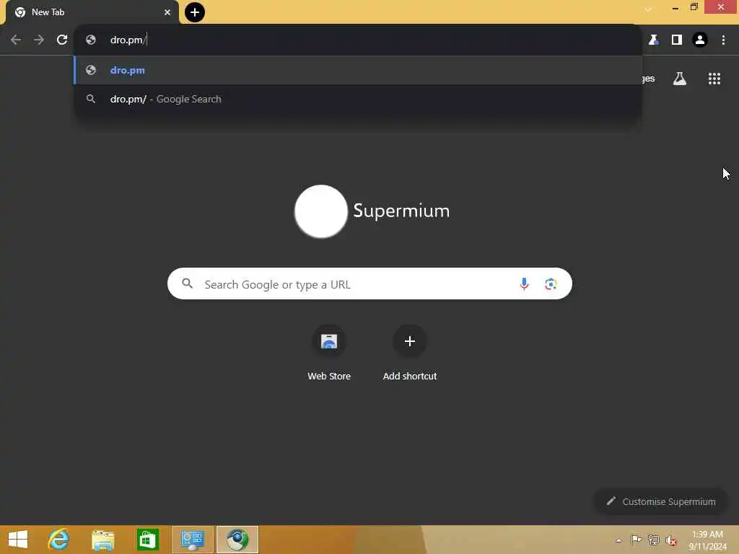Click the Add shortcut button
Viewport: 739px width, 554px height.
[410, 353]
